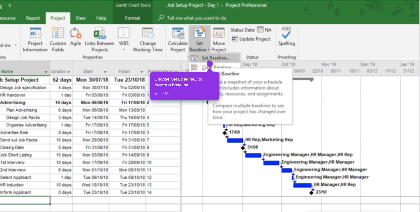This screenshot has width=420, height=212.
Task: Click 'Tell me what you want to do' box
Action: click(x=196, y=18)
